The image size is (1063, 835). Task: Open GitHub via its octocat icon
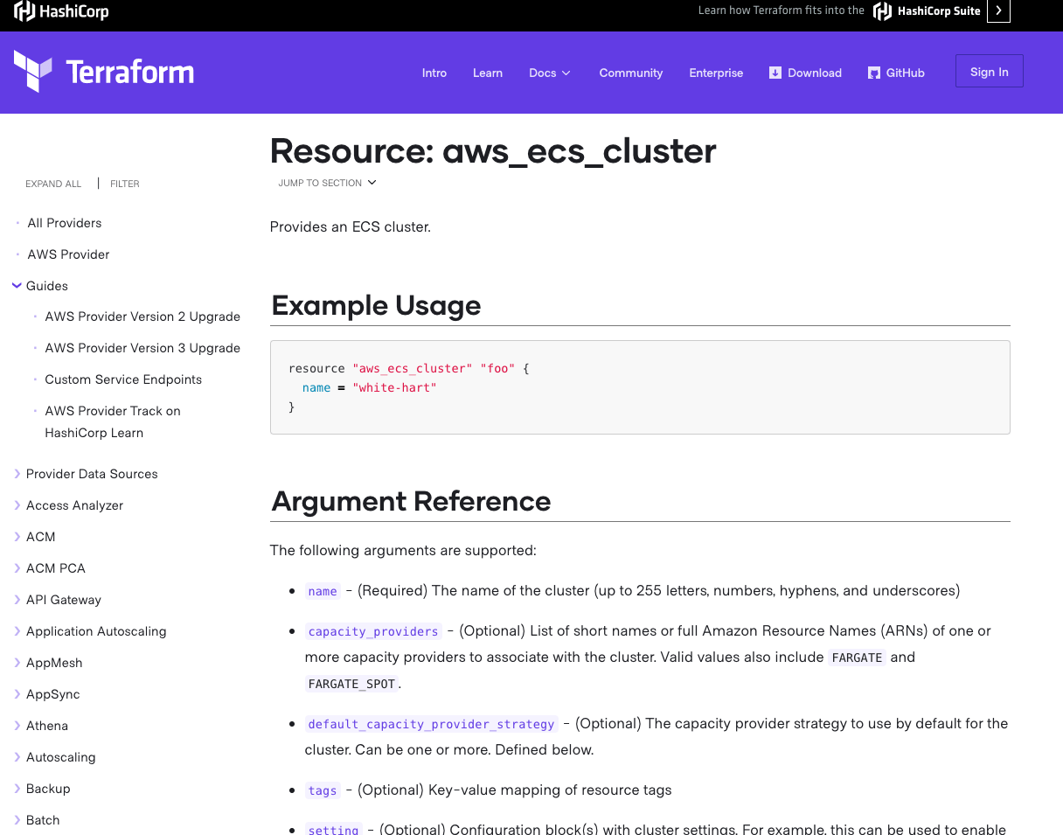(x=874, y=73)
